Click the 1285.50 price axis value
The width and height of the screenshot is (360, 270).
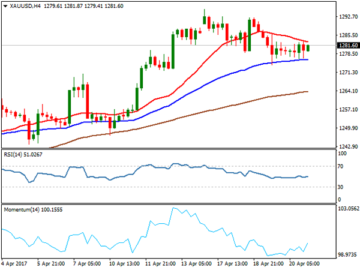tap(348, 35)
